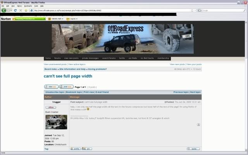Screen dimensions: 248x155
Task: Click Bookmark topic link
Action: pyautogui.click(x=74, y=92)
